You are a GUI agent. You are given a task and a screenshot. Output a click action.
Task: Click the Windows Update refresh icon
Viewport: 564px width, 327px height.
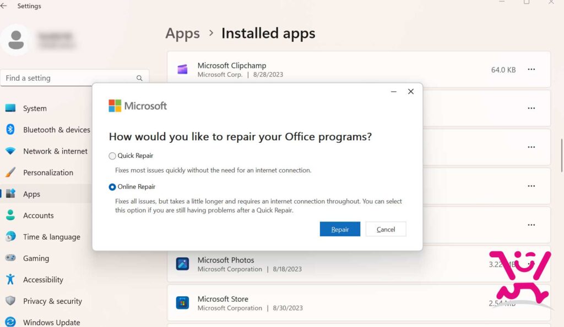tap(10, 322)
